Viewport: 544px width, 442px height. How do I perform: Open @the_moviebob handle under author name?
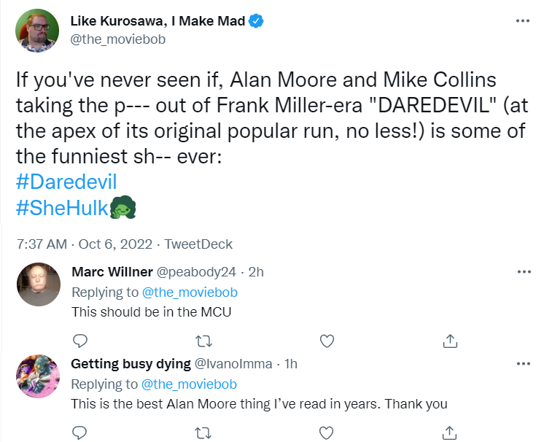(118, 39)
